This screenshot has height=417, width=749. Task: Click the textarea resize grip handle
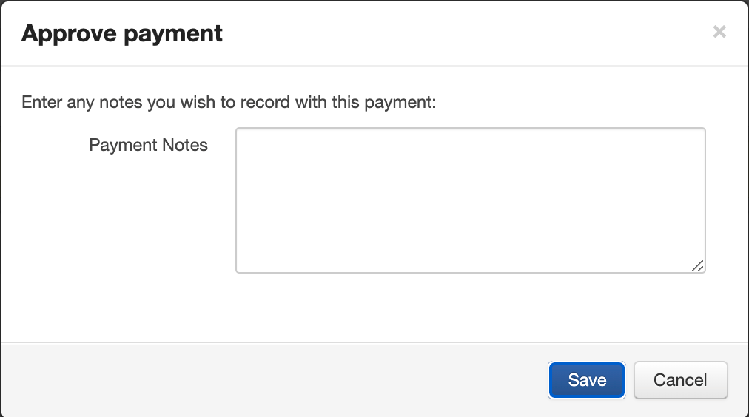[697, 266]
